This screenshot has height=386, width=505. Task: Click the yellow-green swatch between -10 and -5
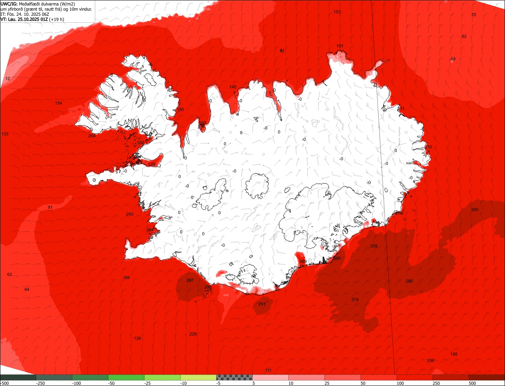click(x=198, y=377)
